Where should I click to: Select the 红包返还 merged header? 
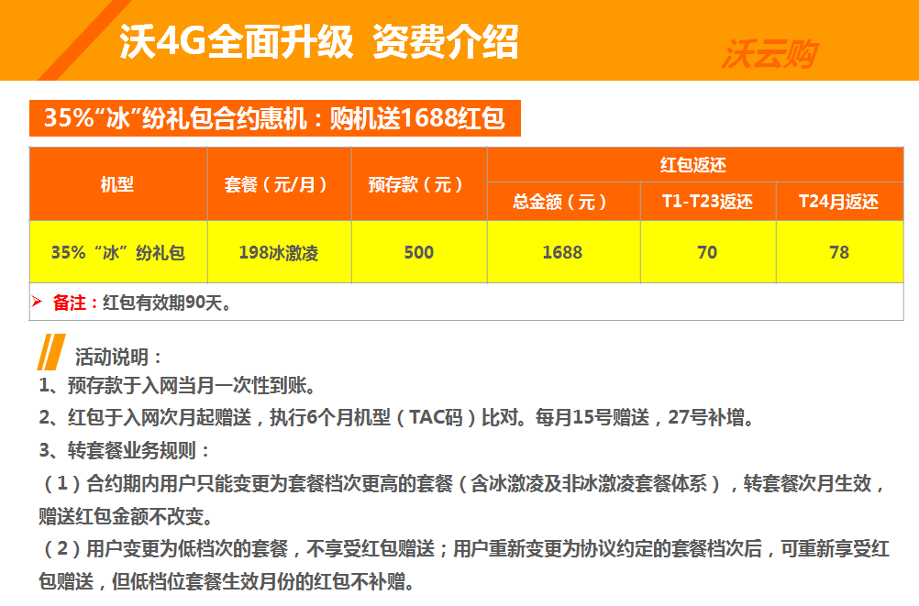(694, 165)
